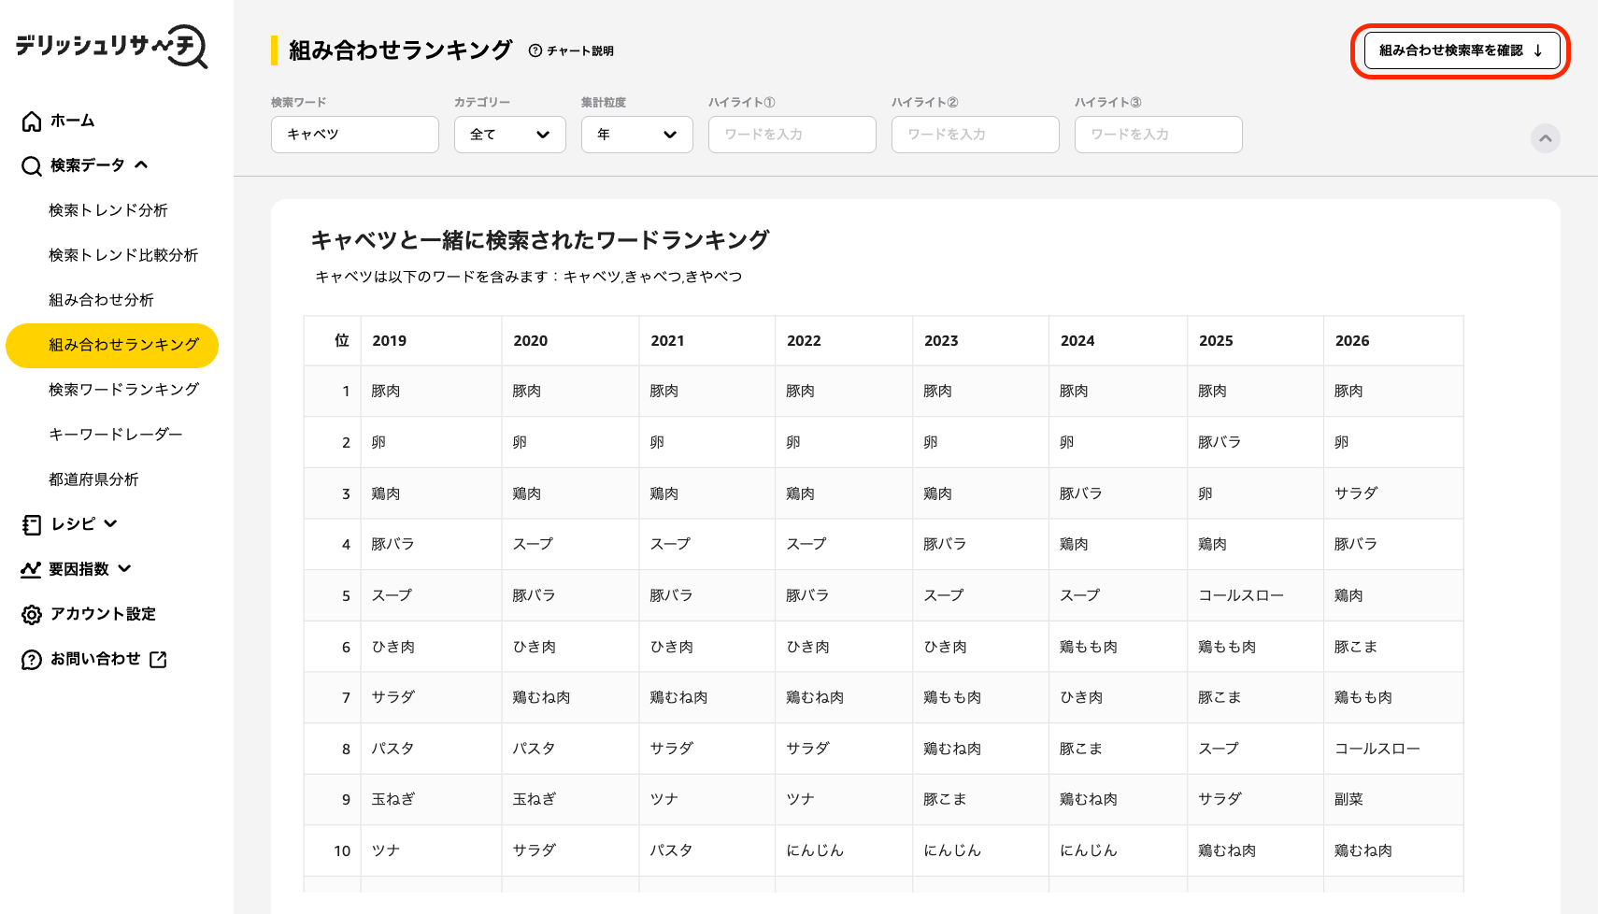Screen dimensions: 1598x914
Task: Open 都道府県分析 page
Action: 93,479
